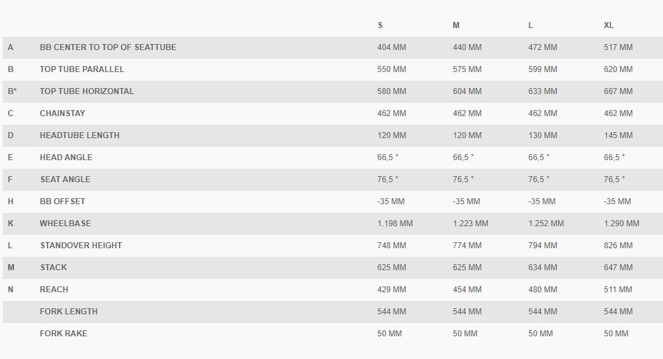
Task: Click the REACH value 429 MM
Action: [x=392, y=290]
